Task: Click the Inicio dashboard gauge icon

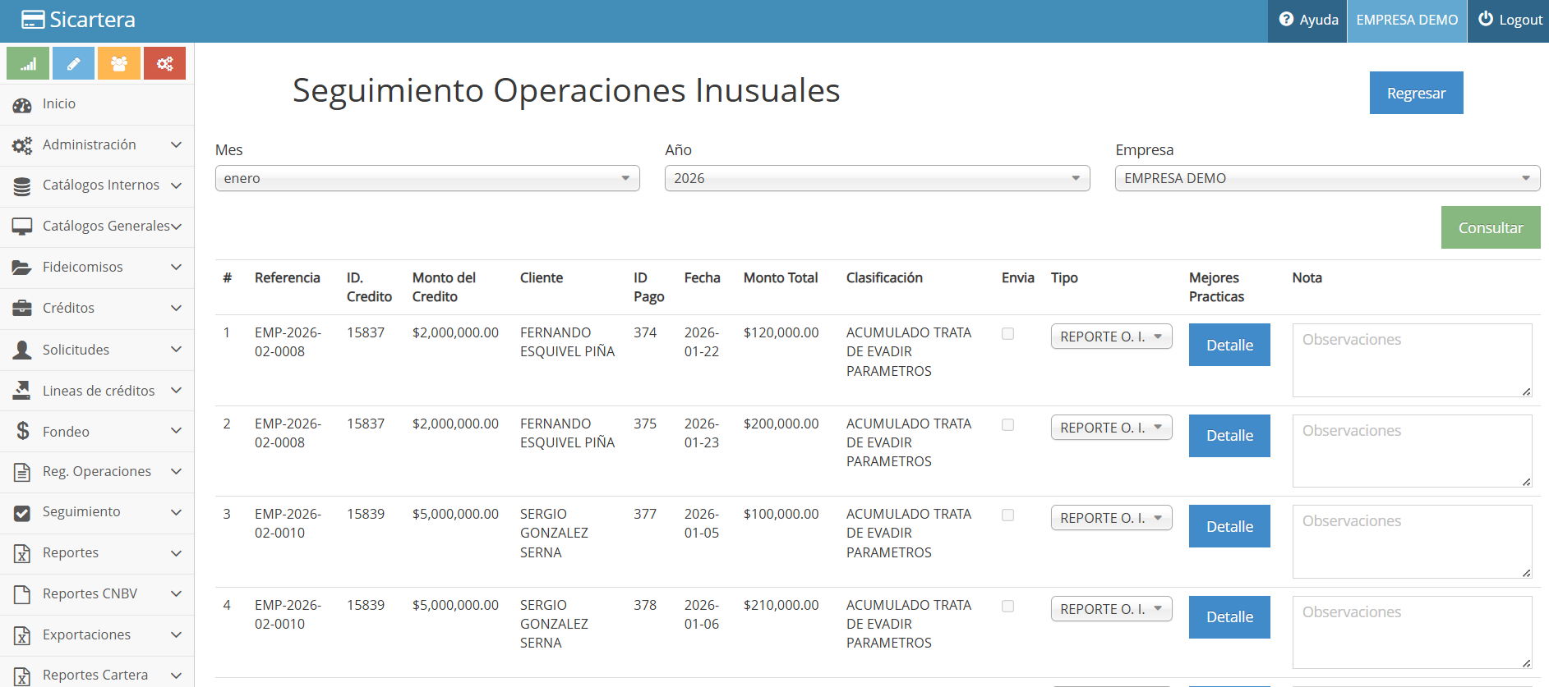Action: pyautogui.click(x=22, y=104)
